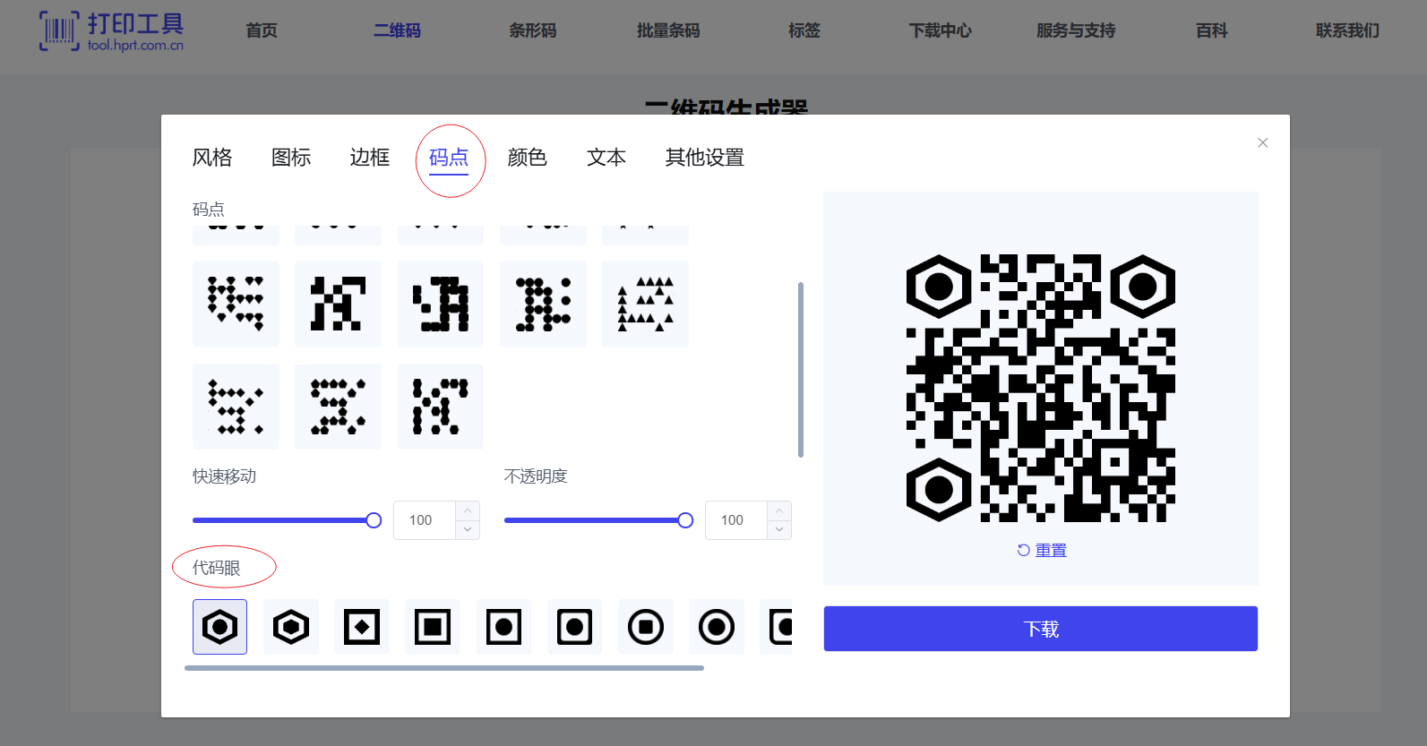The height and width of the screenshot is (746, 1427).
Task: Increase the 快速移动 value with up arrow
Action: (468, 510)
